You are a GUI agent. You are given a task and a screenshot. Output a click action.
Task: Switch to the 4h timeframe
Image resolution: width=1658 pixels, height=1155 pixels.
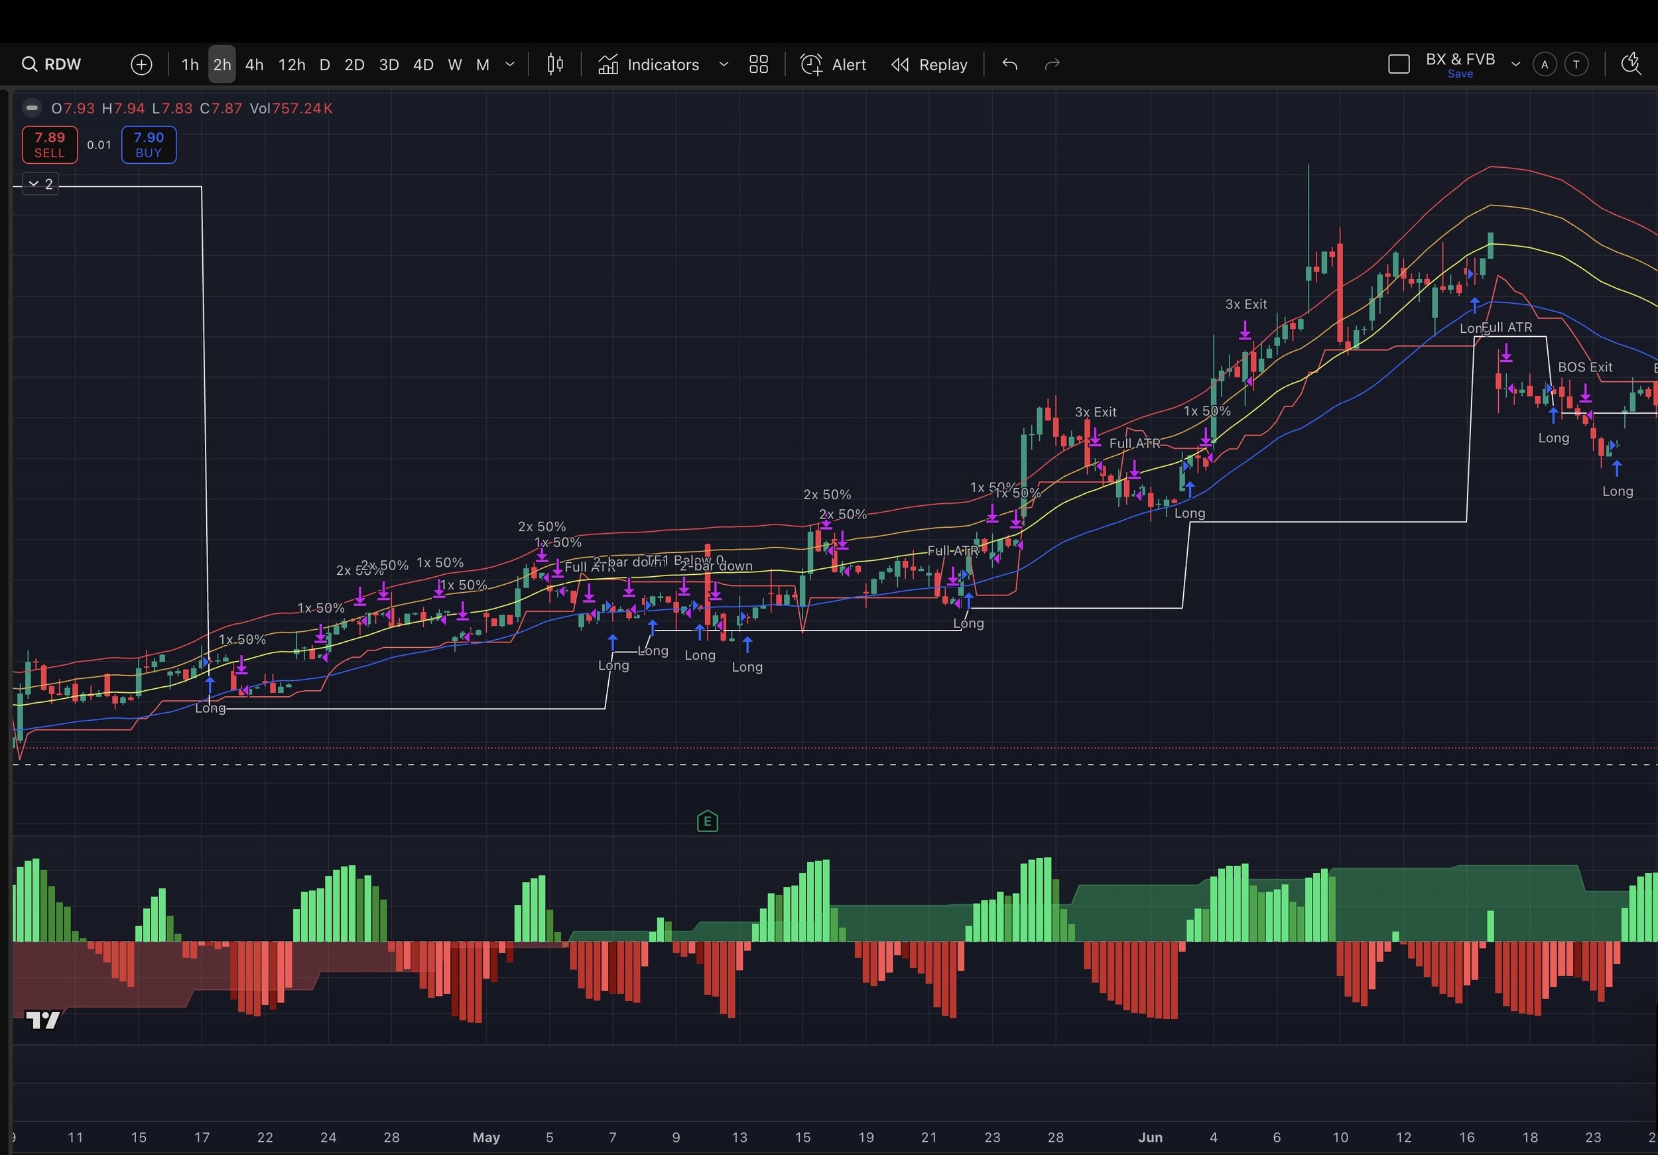point(253,64)
